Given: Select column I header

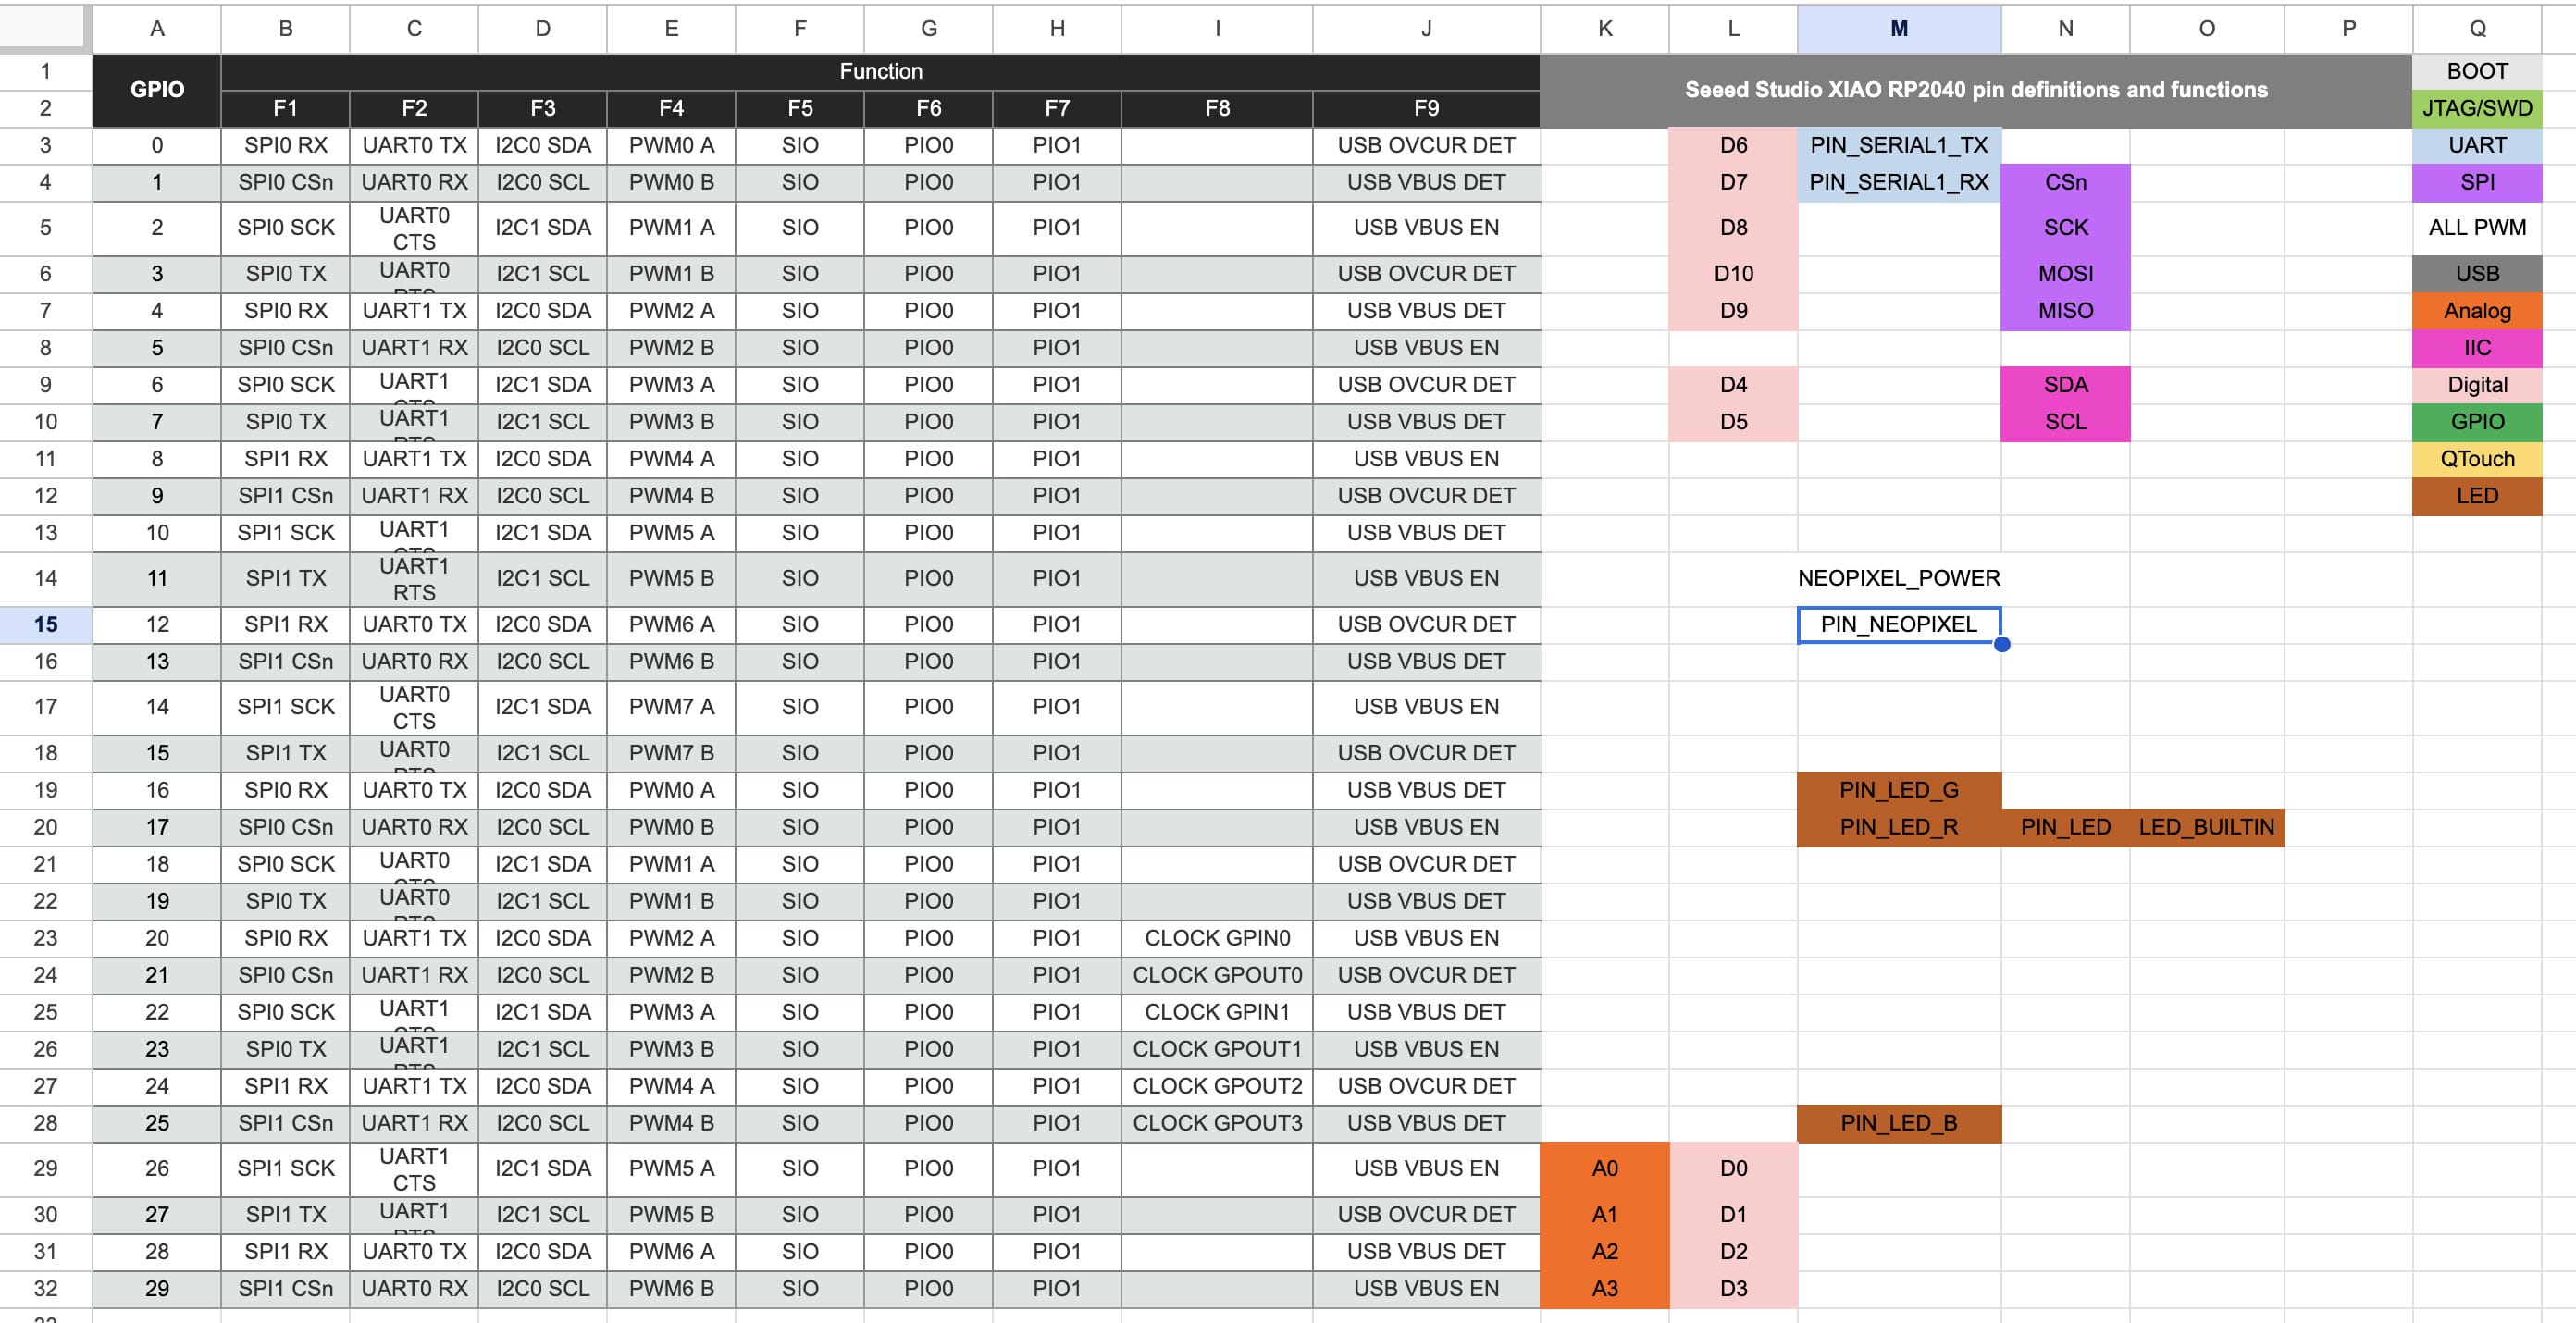Looking at the screenshot, I should [x=1217, y=29].
